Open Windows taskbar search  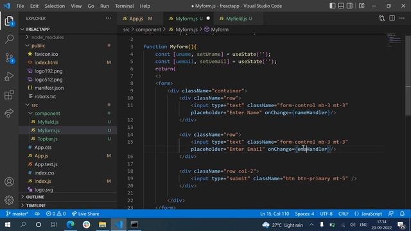[23, 225]
